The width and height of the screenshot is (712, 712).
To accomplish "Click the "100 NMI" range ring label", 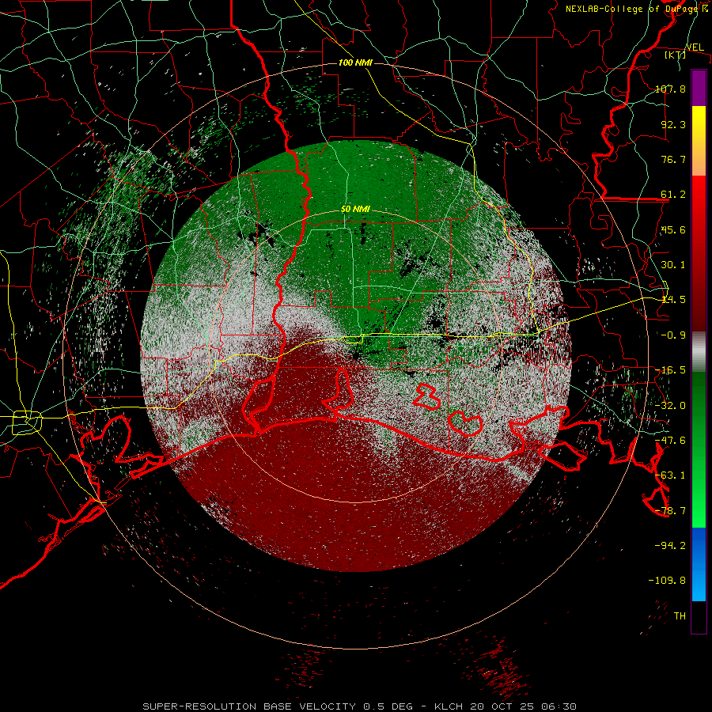I will point(355,62).
